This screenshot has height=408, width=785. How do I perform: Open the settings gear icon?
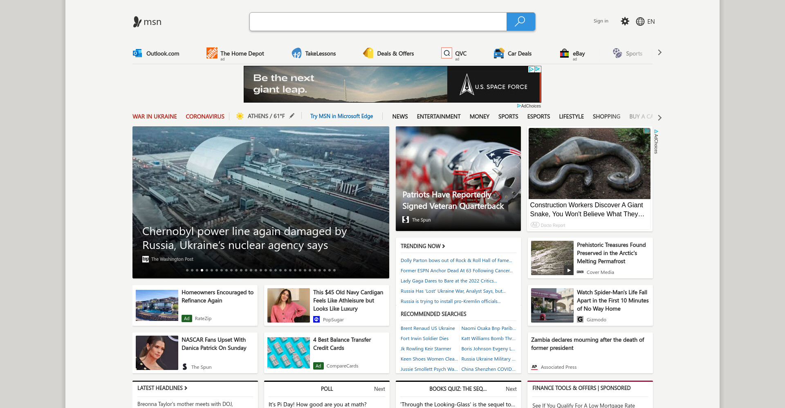click(x=625, y=21)
